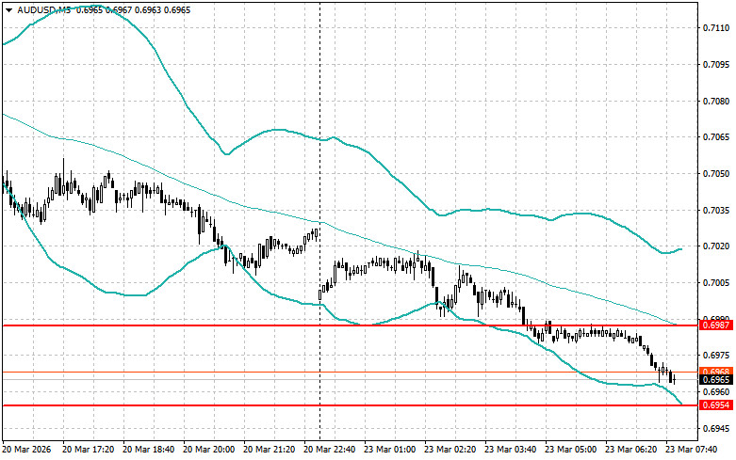Click the 23 Mar 06:20 time label
736x460 pixels.
tap(630, 450)
